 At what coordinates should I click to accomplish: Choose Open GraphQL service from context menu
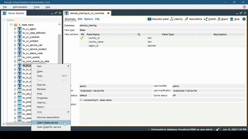point(51,127)
